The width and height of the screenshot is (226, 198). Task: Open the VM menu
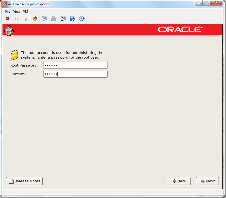[25, 12]
